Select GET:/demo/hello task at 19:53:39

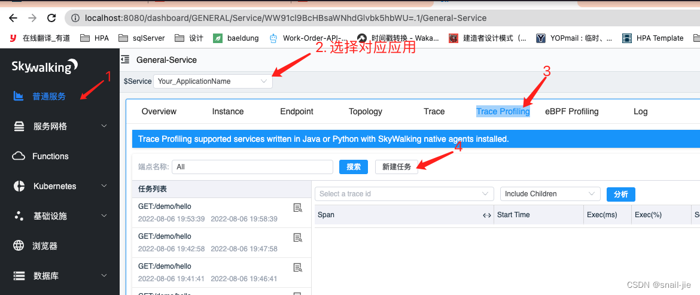pyautogui.click(x=221, y=213)
